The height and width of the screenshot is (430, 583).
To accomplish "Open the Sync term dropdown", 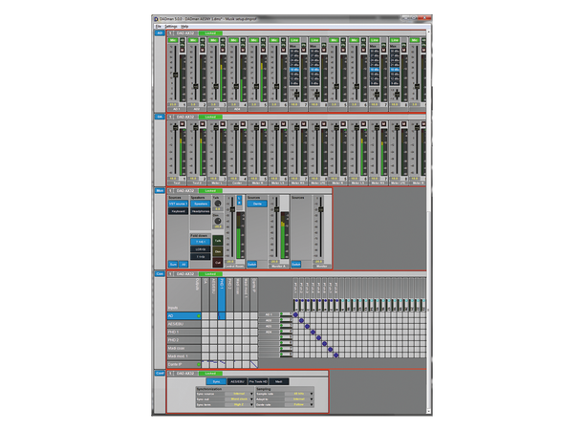I will 240,405.
